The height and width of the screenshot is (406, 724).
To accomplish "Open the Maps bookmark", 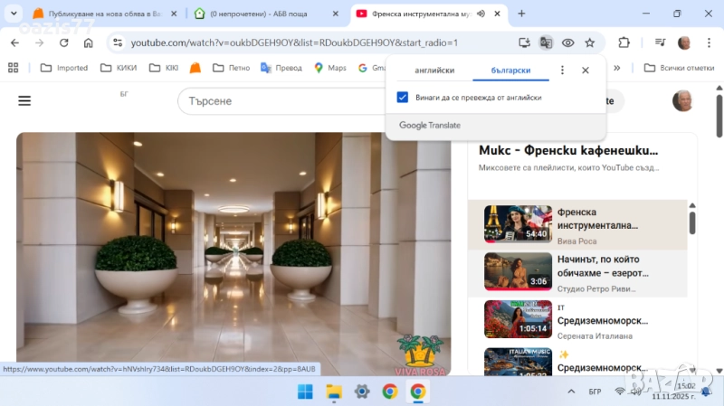I will click(329, 68).
